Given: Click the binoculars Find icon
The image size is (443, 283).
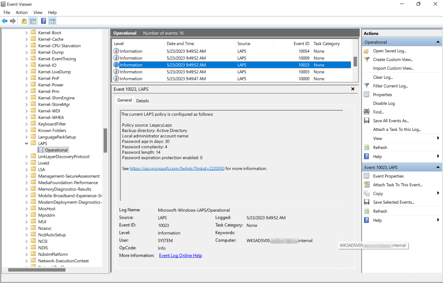Looking at the screenshot, I should [x=367, y=112].
